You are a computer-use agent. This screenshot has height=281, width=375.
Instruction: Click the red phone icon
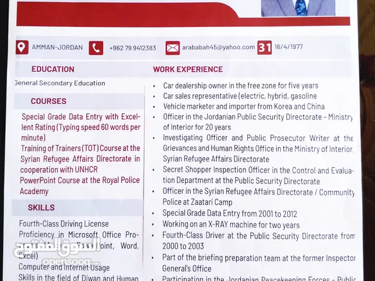click(x=96, y=48)
